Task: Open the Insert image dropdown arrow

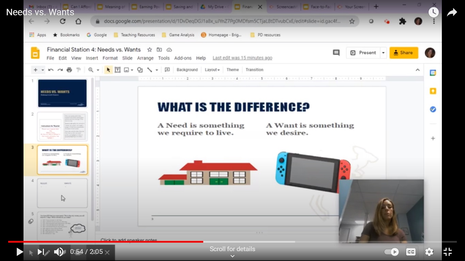Action: click(x=132, y=70)
